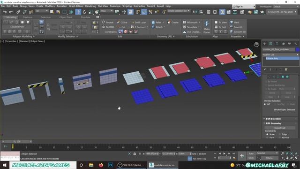Open the Rendered Frame Window icon
The width and height of the screenshot is (300, 169).
click(256, 12)
